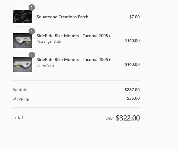
Task: Click the Shipping label
Action: [x=21, y=99]
